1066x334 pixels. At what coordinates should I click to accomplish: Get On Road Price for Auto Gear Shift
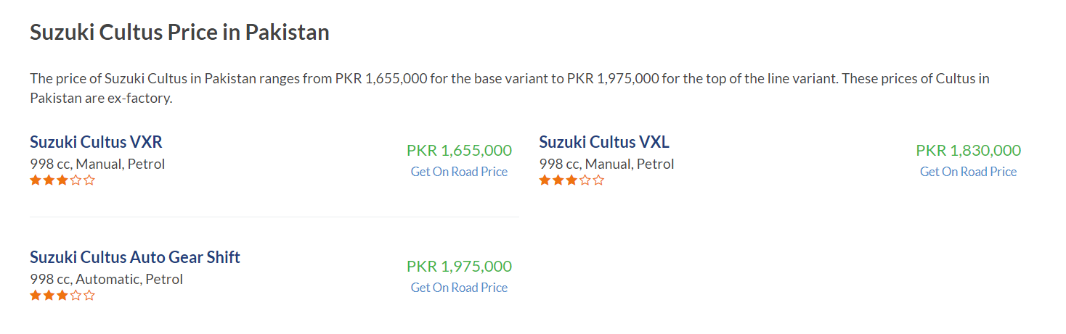(x=459, y=288)
